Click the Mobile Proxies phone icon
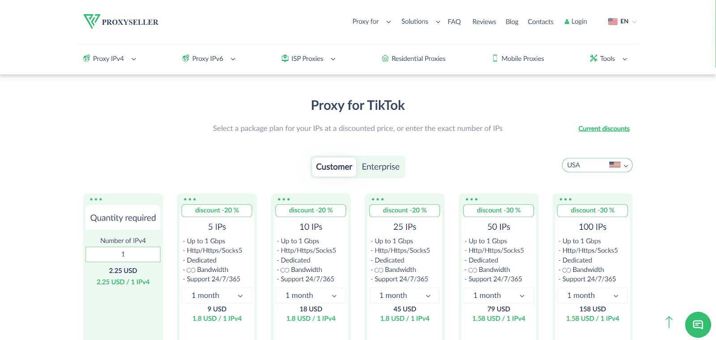This screenshot has width=716, height=340. pyautogui.click(x=495, y=58)
